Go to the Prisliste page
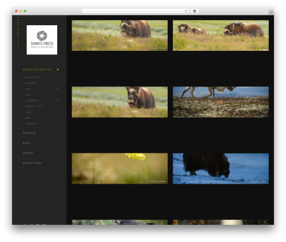Image resolution: width=286 pixels, height=242 pixels. 29,133
